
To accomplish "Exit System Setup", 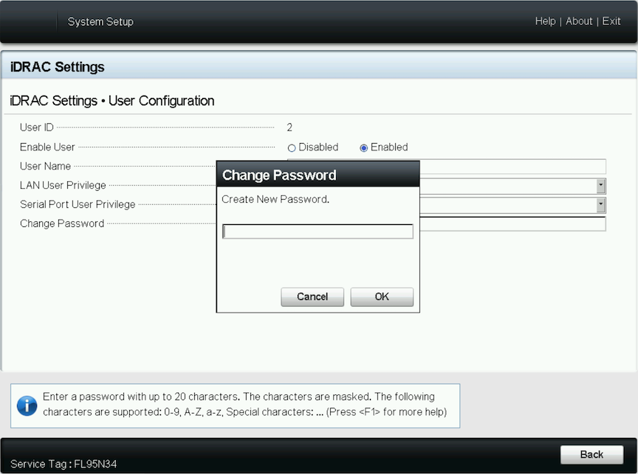I will [x=611, y=21].
